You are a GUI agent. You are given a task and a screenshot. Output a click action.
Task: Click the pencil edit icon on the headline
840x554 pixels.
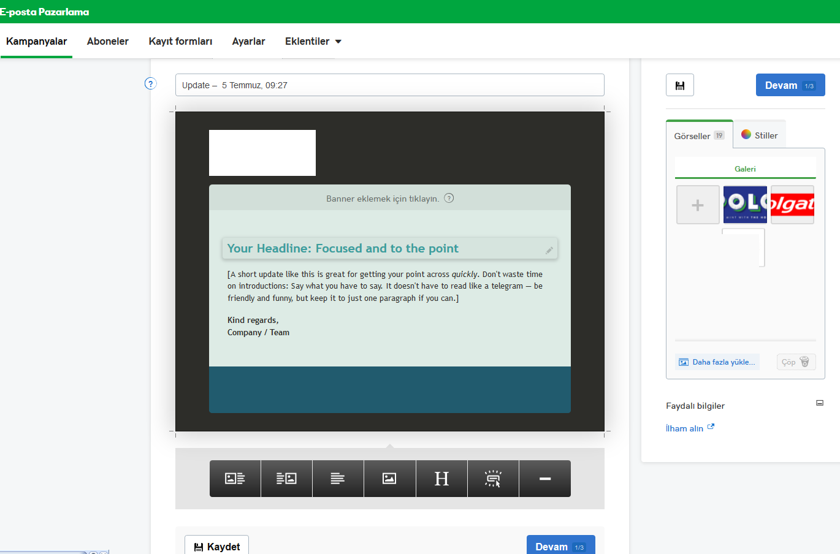click(549, 250)
